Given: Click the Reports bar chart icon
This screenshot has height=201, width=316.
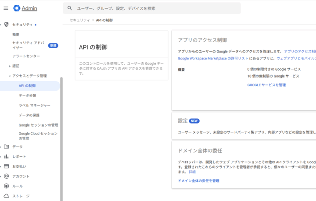Looking at the screenshot, I should coord(7,156).
